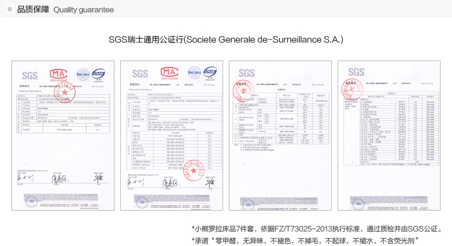Click the SGS logo on first certificate
Viewport: 452px width, 246px height.
(30, 76)
